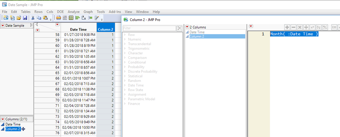Click the power x^y operator button

click(312, 27)
